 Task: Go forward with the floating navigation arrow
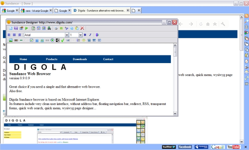[191, 24]
